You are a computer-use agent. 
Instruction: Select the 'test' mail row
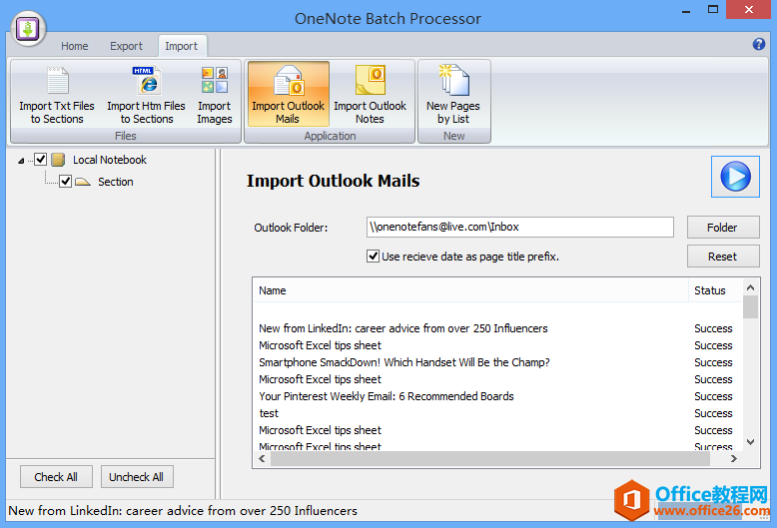point(495,413)
